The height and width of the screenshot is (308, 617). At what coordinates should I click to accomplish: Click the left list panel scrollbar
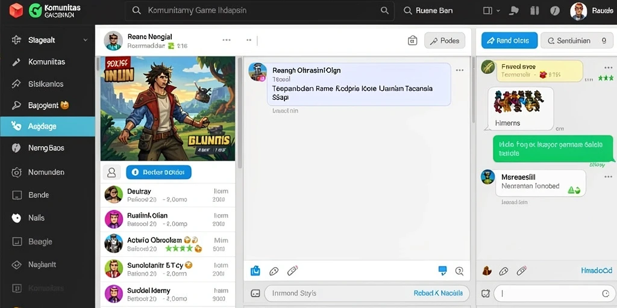[240, 114]
